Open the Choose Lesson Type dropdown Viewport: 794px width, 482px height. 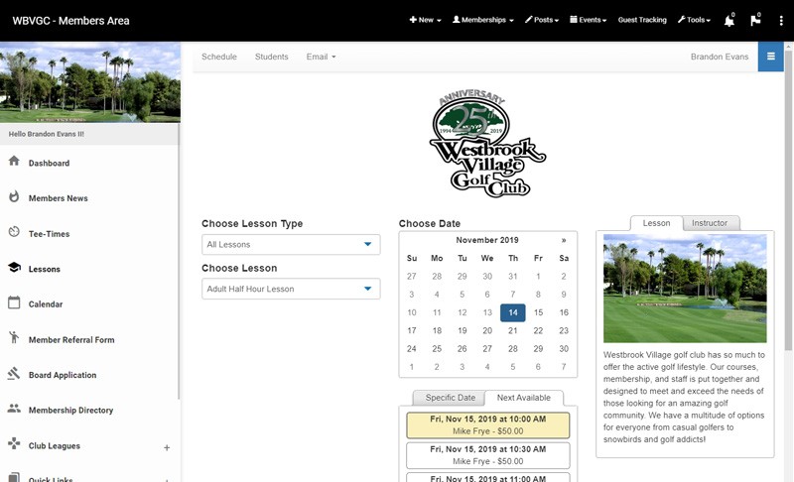pos(290,244)
